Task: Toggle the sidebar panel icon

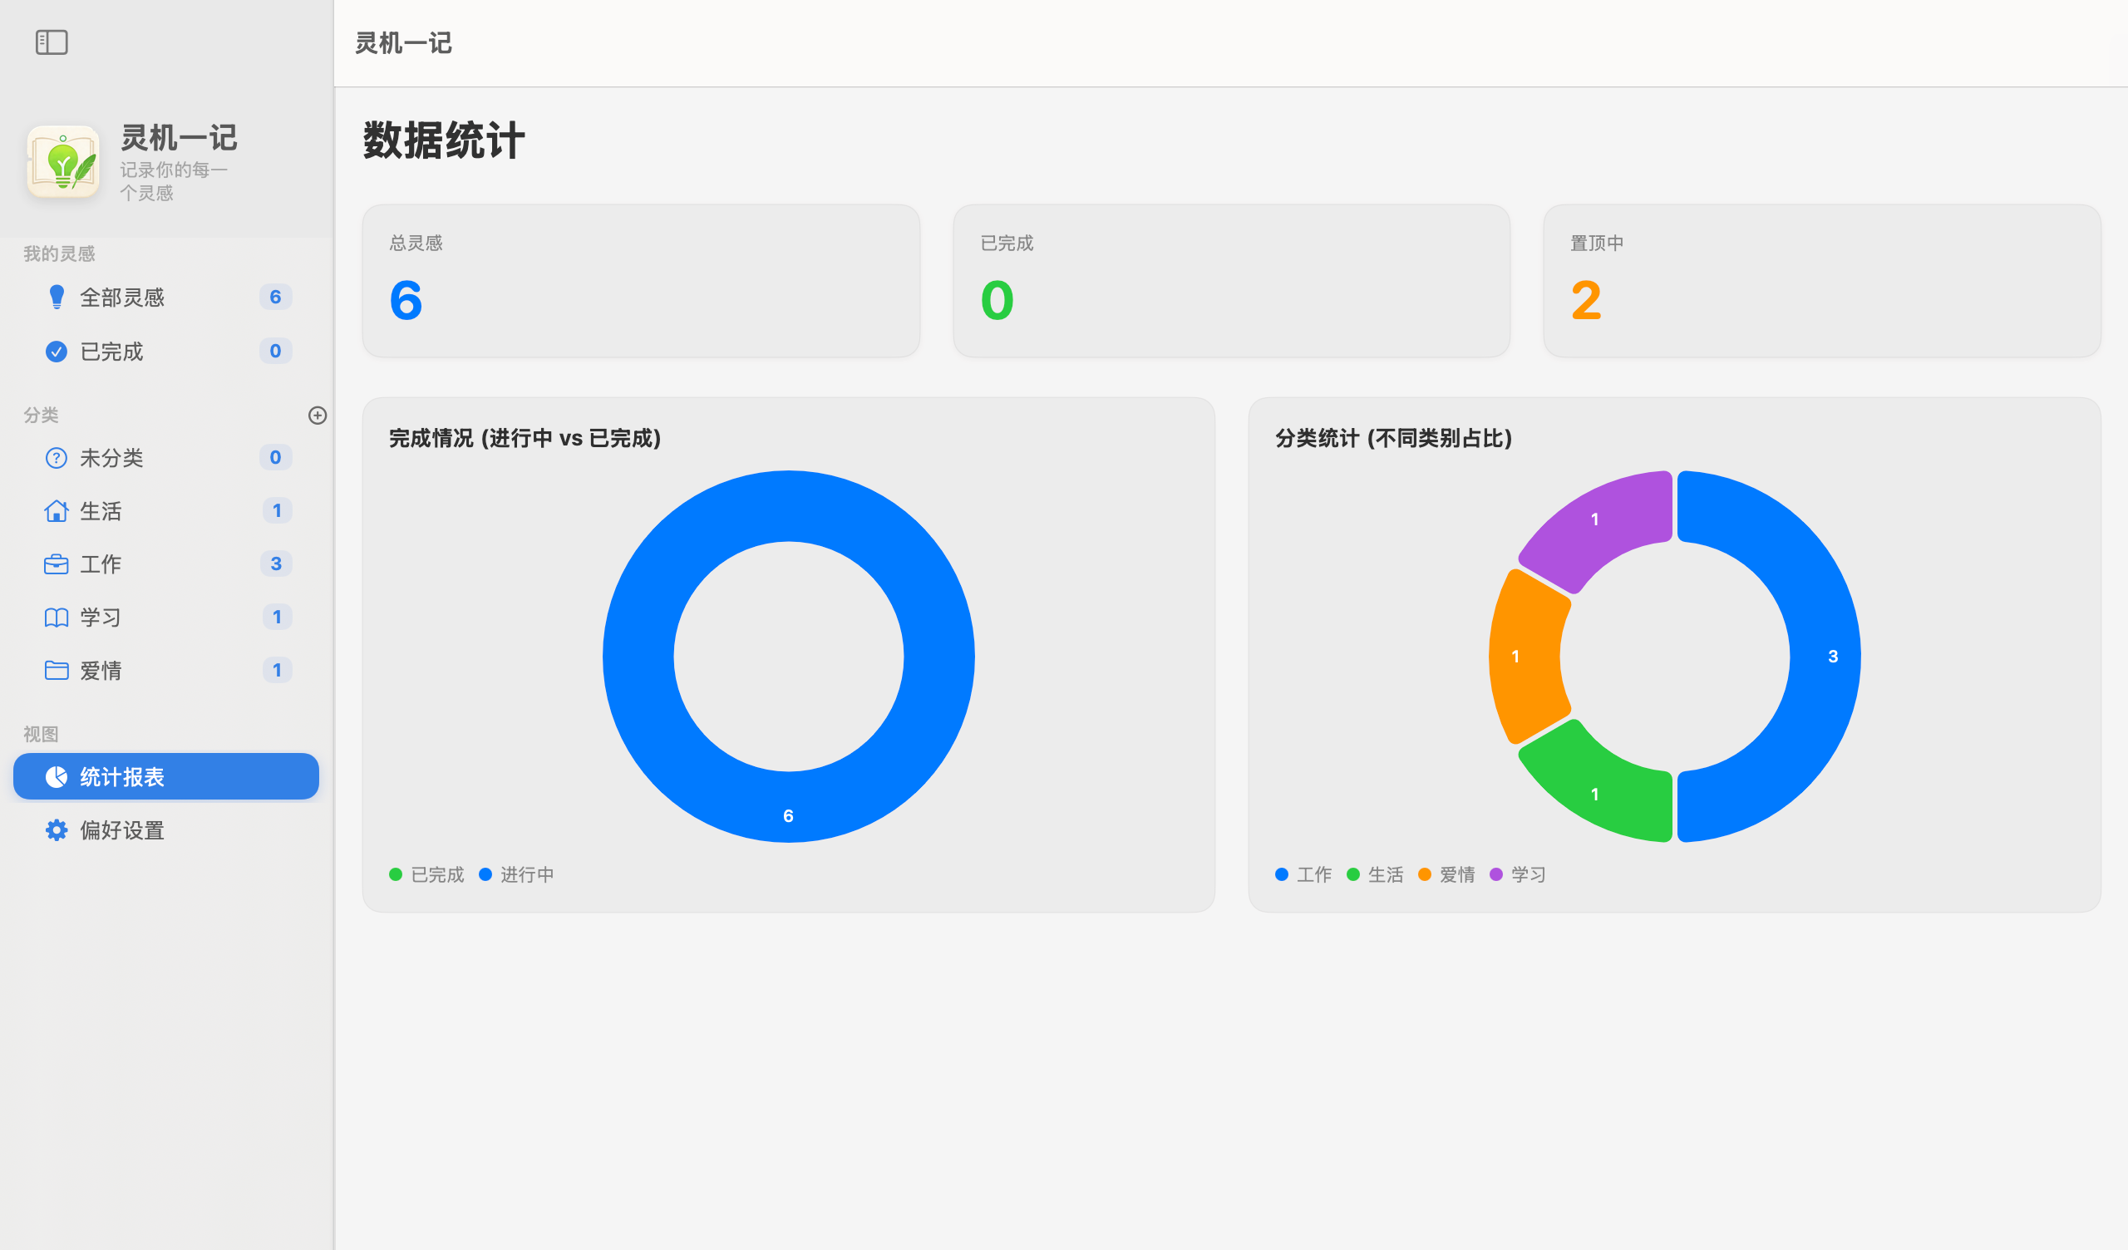Action: pos(52,42)
